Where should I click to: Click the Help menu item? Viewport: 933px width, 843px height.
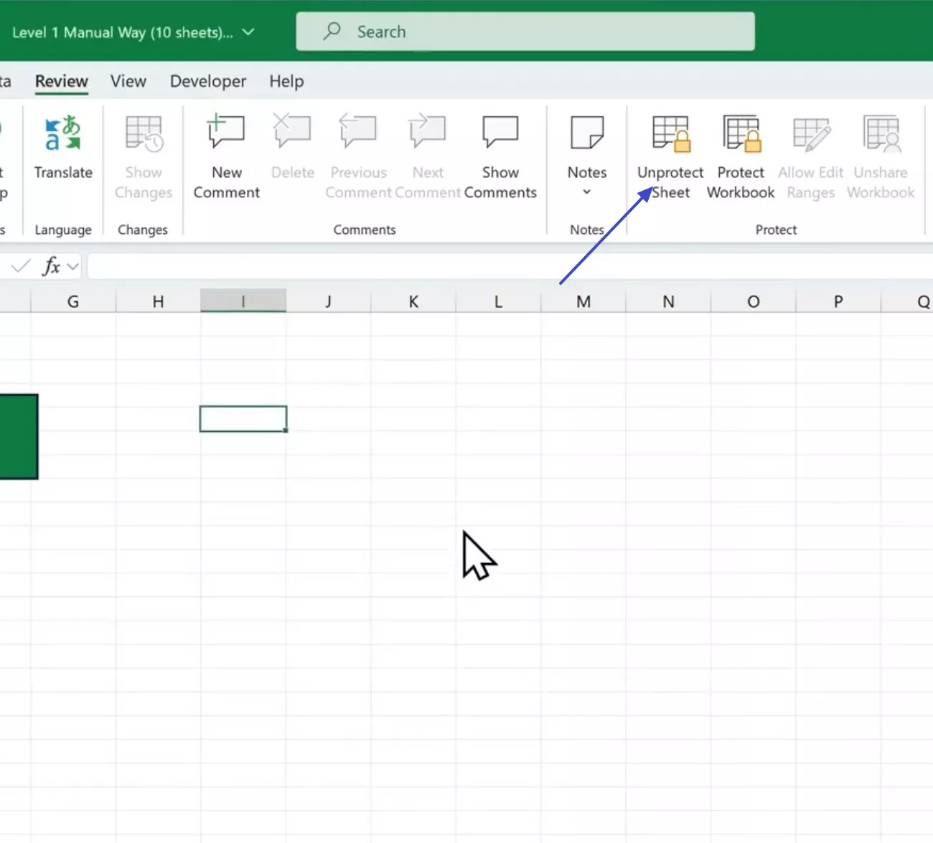pos(286,81)
